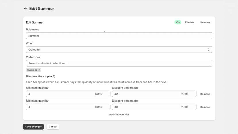Edit the minimum quantity field showing 3
The width and height of the screenshot is (238, 134).
click(x=68, y=107)
